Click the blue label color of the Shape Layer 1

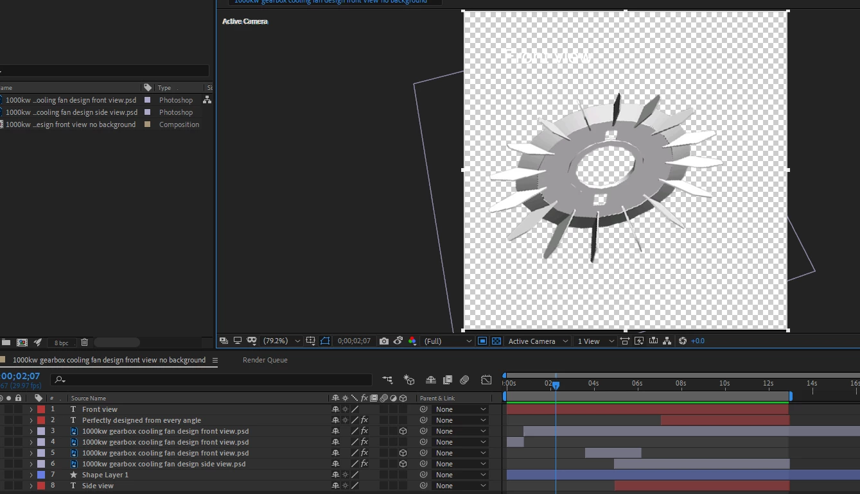(41, 475)
